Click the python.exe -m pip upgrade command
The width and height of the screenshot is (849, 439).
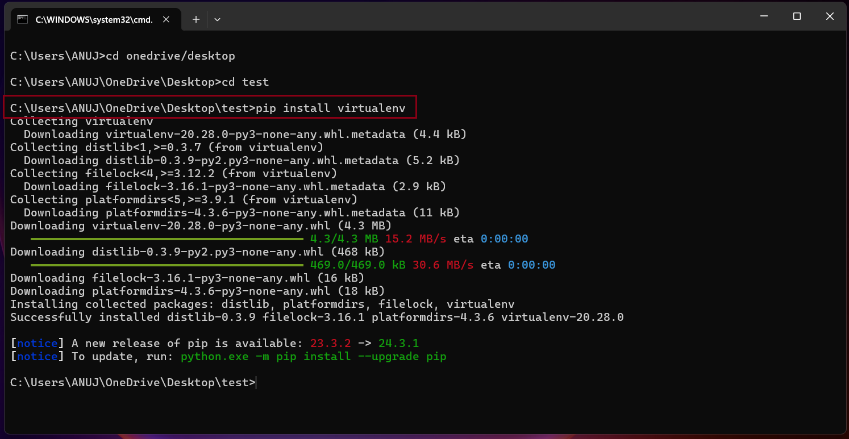pyautogui.click(x=313, y=356)
